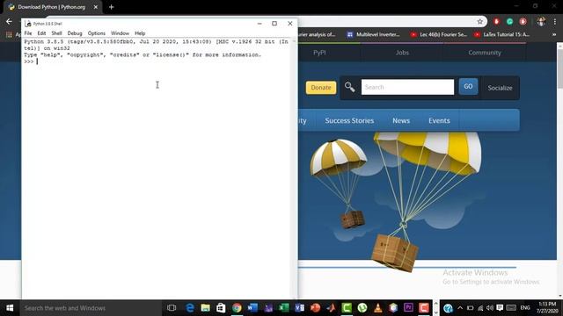Open the Chrome profile avatar
The image size is (563, 316).
(x=541, y=21)
